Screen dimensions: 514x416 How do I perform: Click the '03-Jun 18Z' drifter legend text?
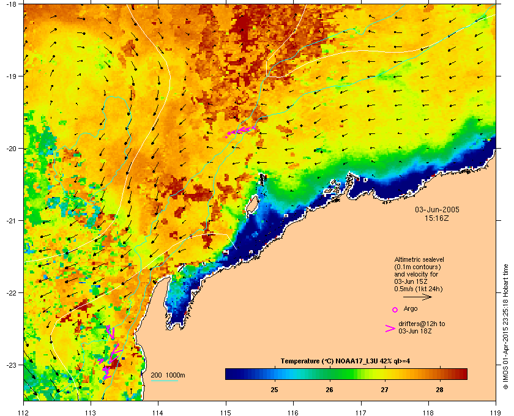coord(415,331)
